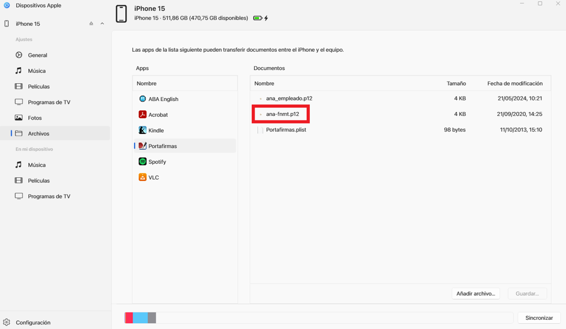
Task: Select the Spotify app icon
Action: (143, 161)
